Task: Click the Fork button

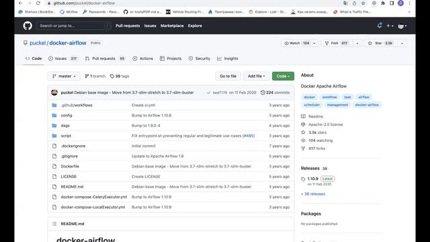Action: click(x=337, y=43)
